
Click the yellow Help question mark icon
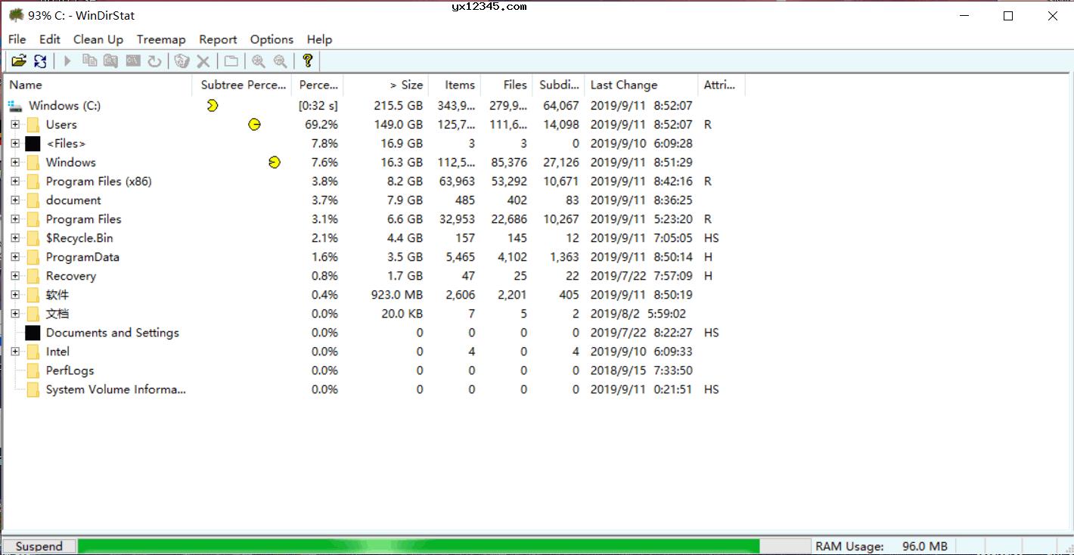tap(308, 61)
